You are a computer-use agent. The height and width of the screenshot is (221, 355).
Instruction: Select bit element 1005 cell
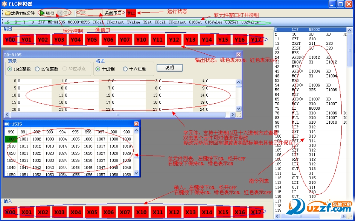point(75,139)
